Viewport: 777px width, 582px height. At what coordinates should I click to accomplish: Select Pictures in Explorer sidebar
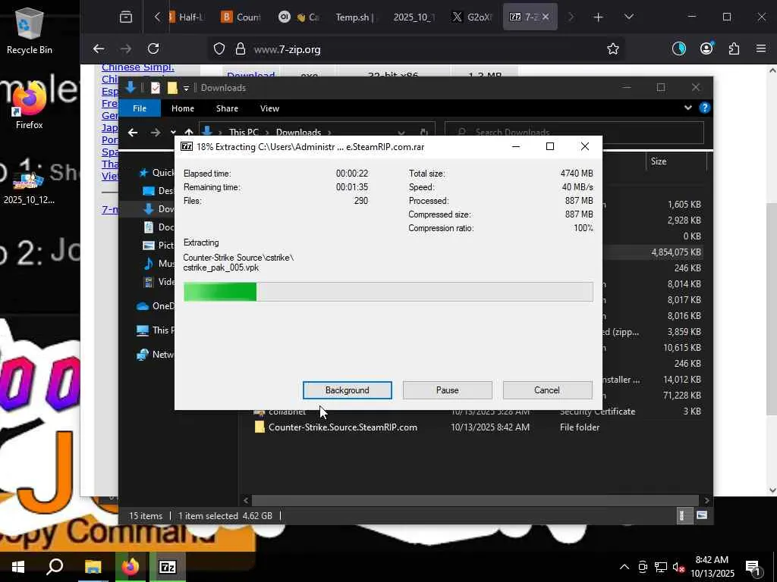(x=159, y=245)
